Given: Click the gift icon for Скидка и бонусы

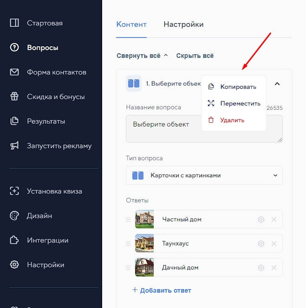Looking at the screenshot, I should pos(14,96).
